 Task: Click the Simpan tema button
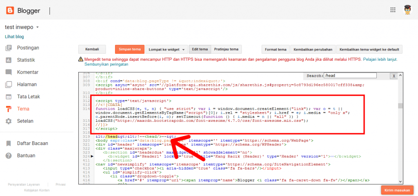pyautogui.click(x=130, y=49)
